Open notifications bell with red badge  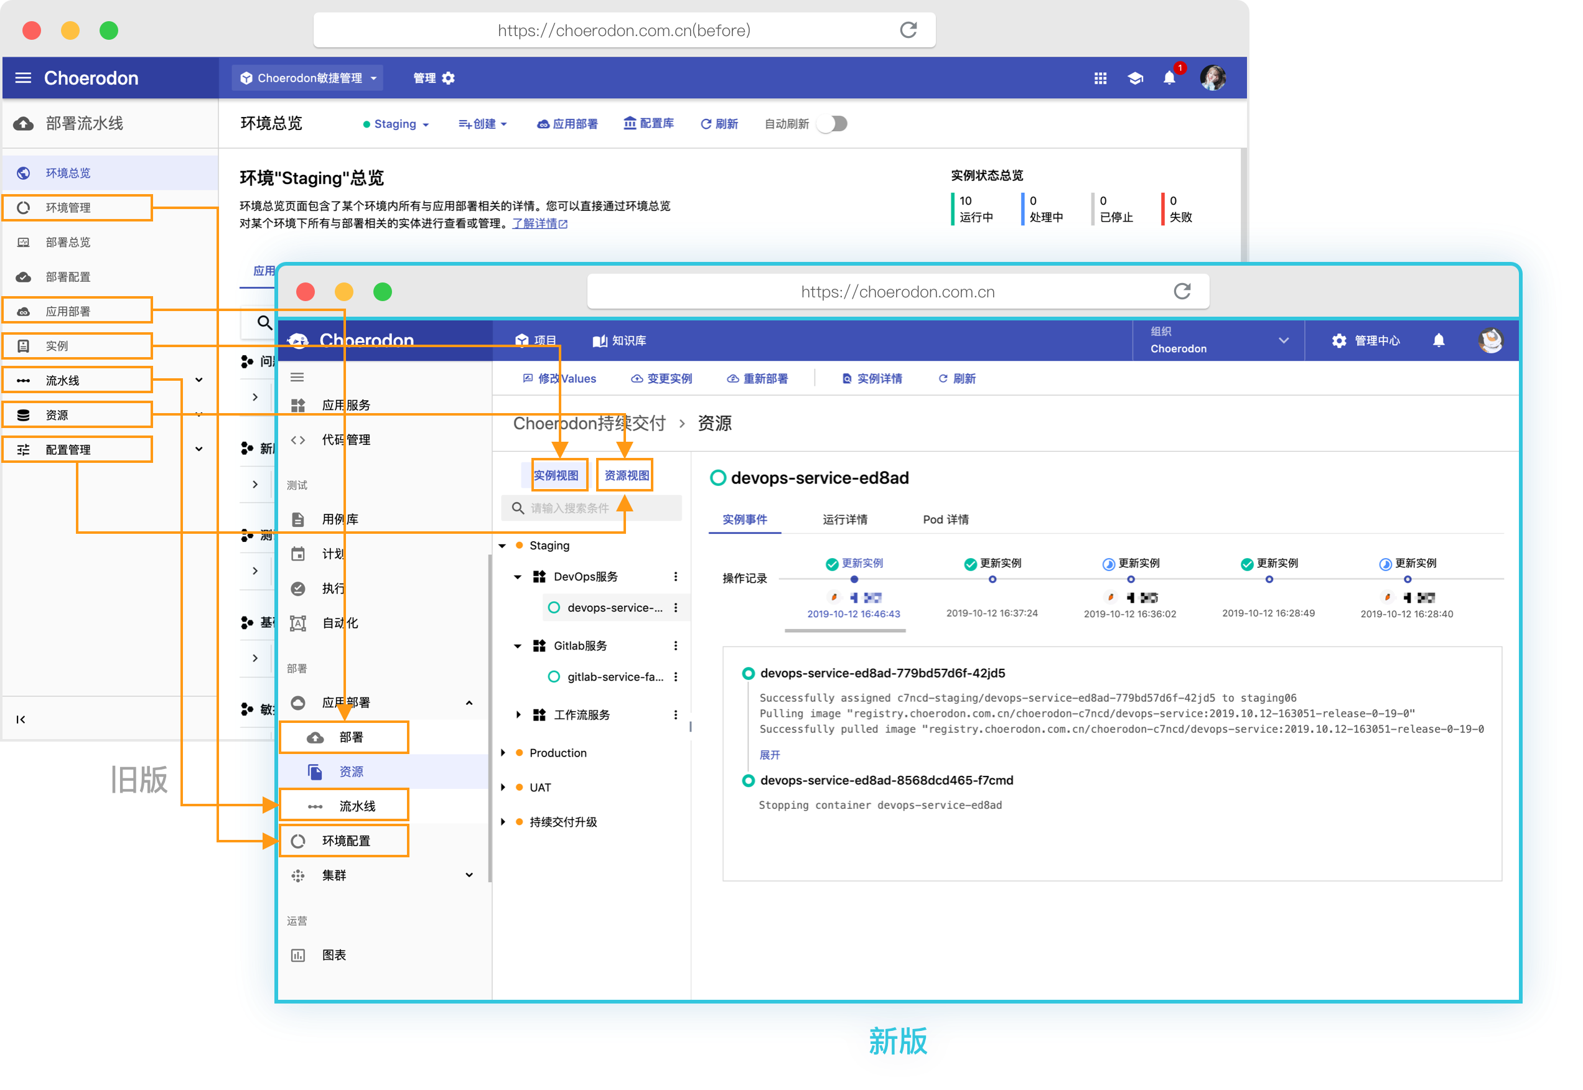click(1170, 77)
